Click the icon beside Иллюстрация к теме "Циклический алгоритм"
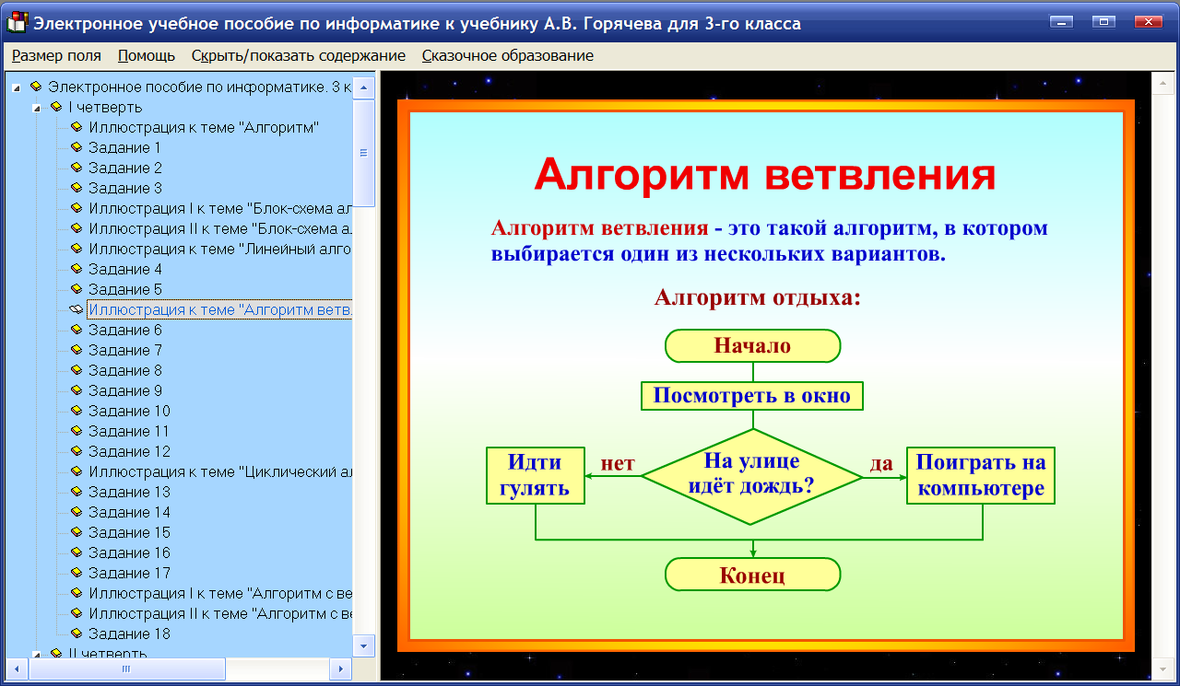The width and height of the screenshot is (1180, 686). coord(76,471)
